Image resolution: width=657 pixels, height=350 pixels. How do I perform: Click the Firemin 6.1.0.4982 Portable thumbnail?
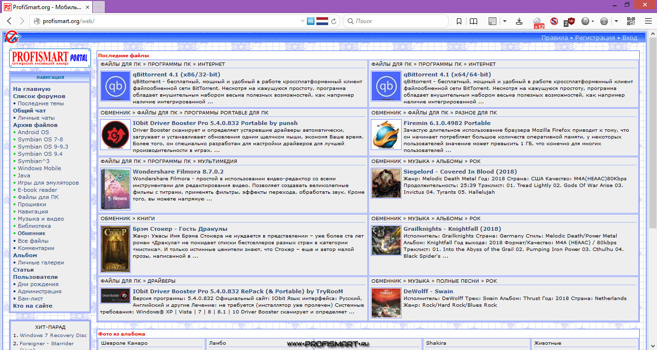386,135
